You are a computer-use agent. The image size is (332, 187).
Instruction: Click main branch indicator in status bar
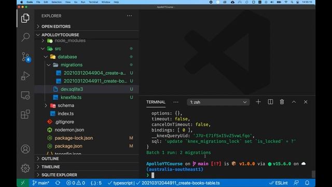[40, 183]
